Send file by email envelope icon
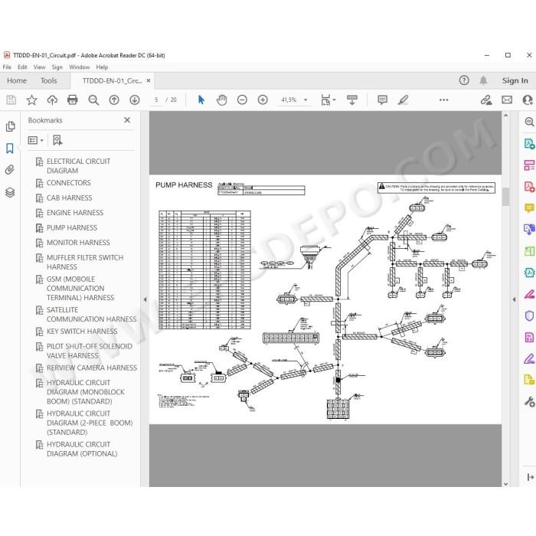 [x=507, y=100]
